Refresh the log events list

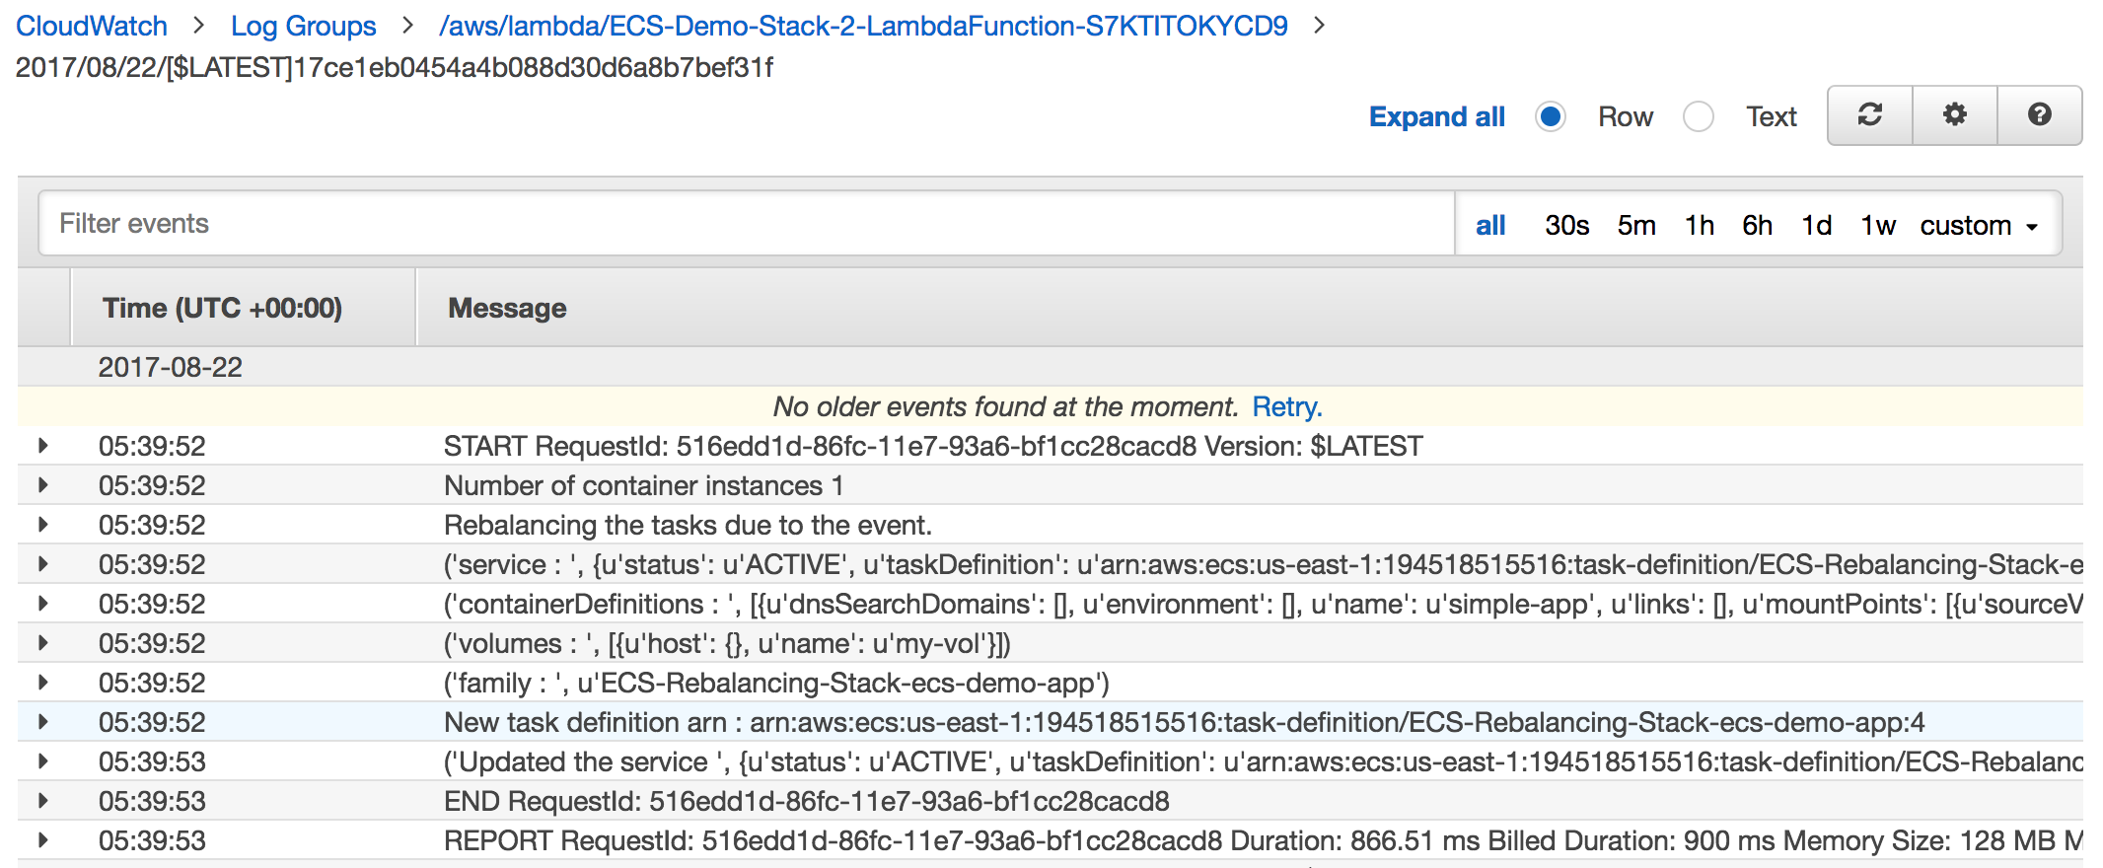click(x=1869, y=115)
